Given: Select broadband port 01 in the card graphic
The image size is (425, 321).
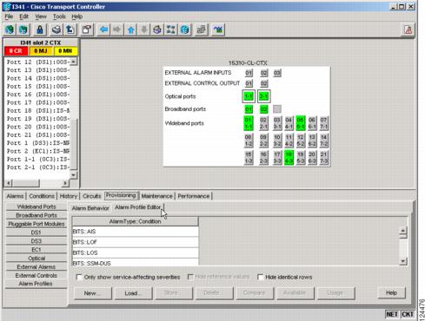Looking at the screenshot, I should pyautogui.click(x=249, y=109).
